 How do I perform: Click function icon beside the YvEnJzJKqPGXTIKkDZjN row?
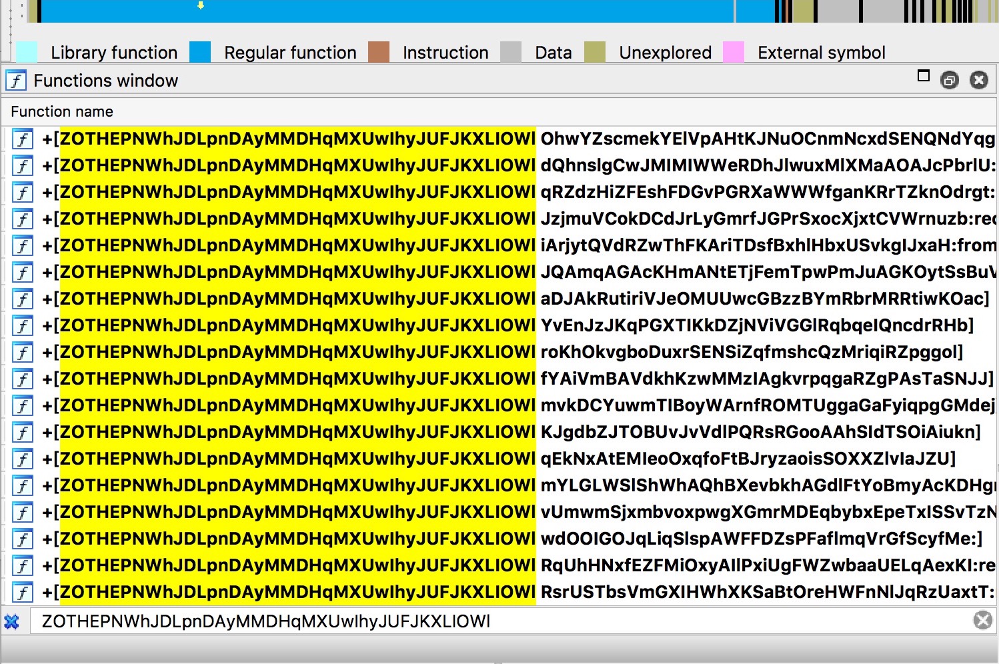pyautogui.click(x=23, y=325)
